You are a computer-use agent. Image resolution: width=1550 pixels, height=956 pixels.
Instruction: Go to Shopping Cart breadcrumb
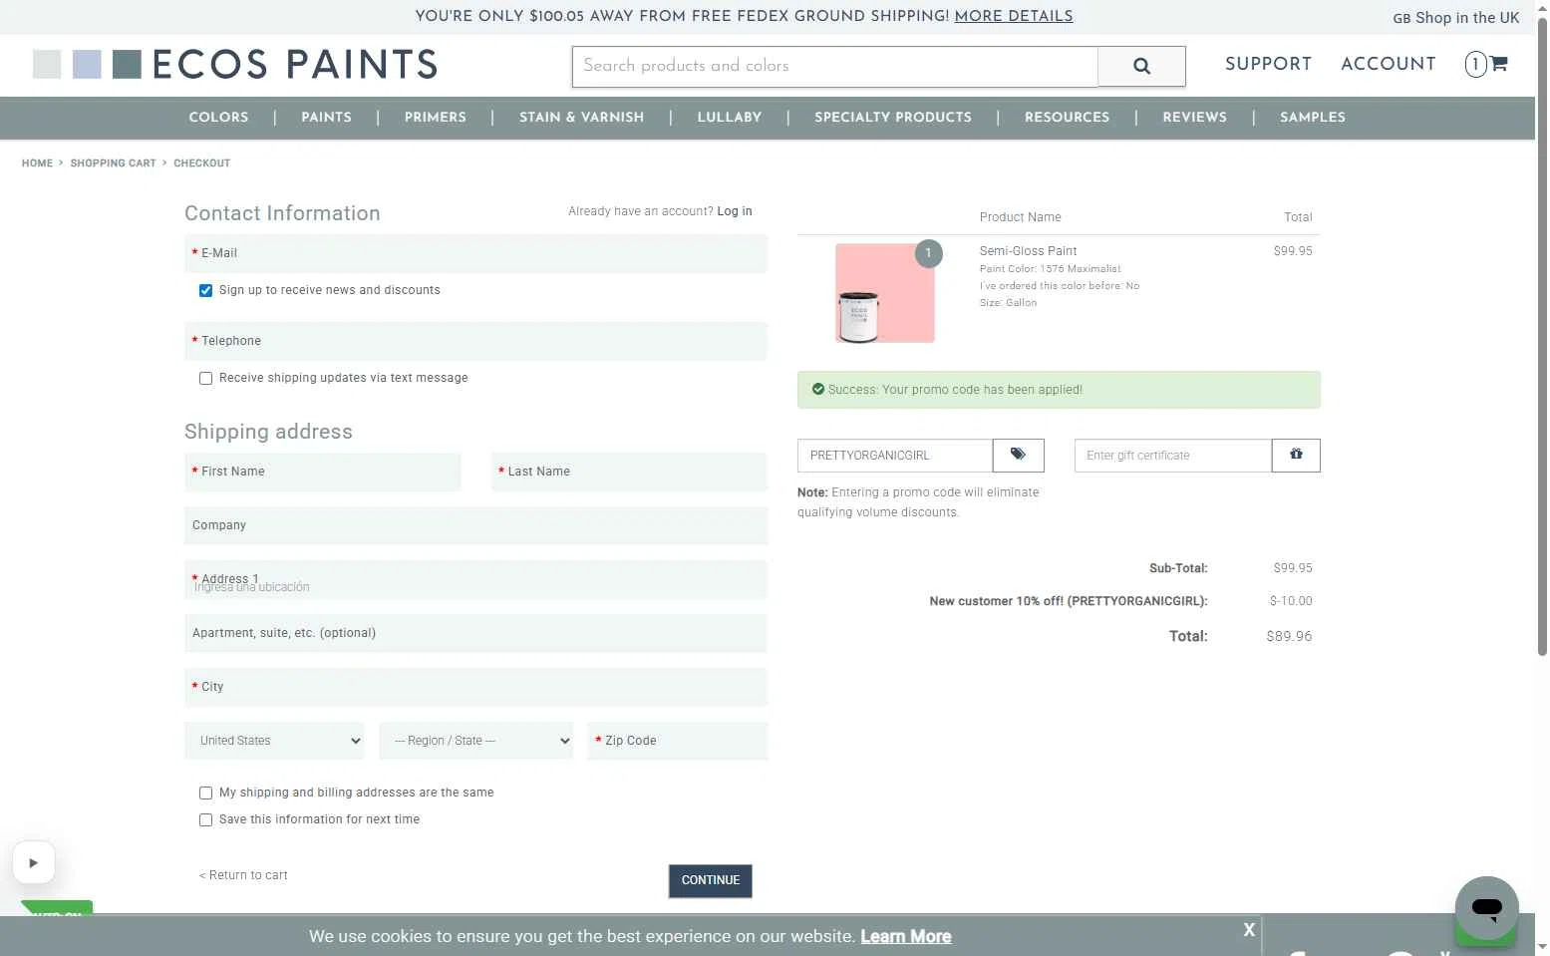[113, 162]
